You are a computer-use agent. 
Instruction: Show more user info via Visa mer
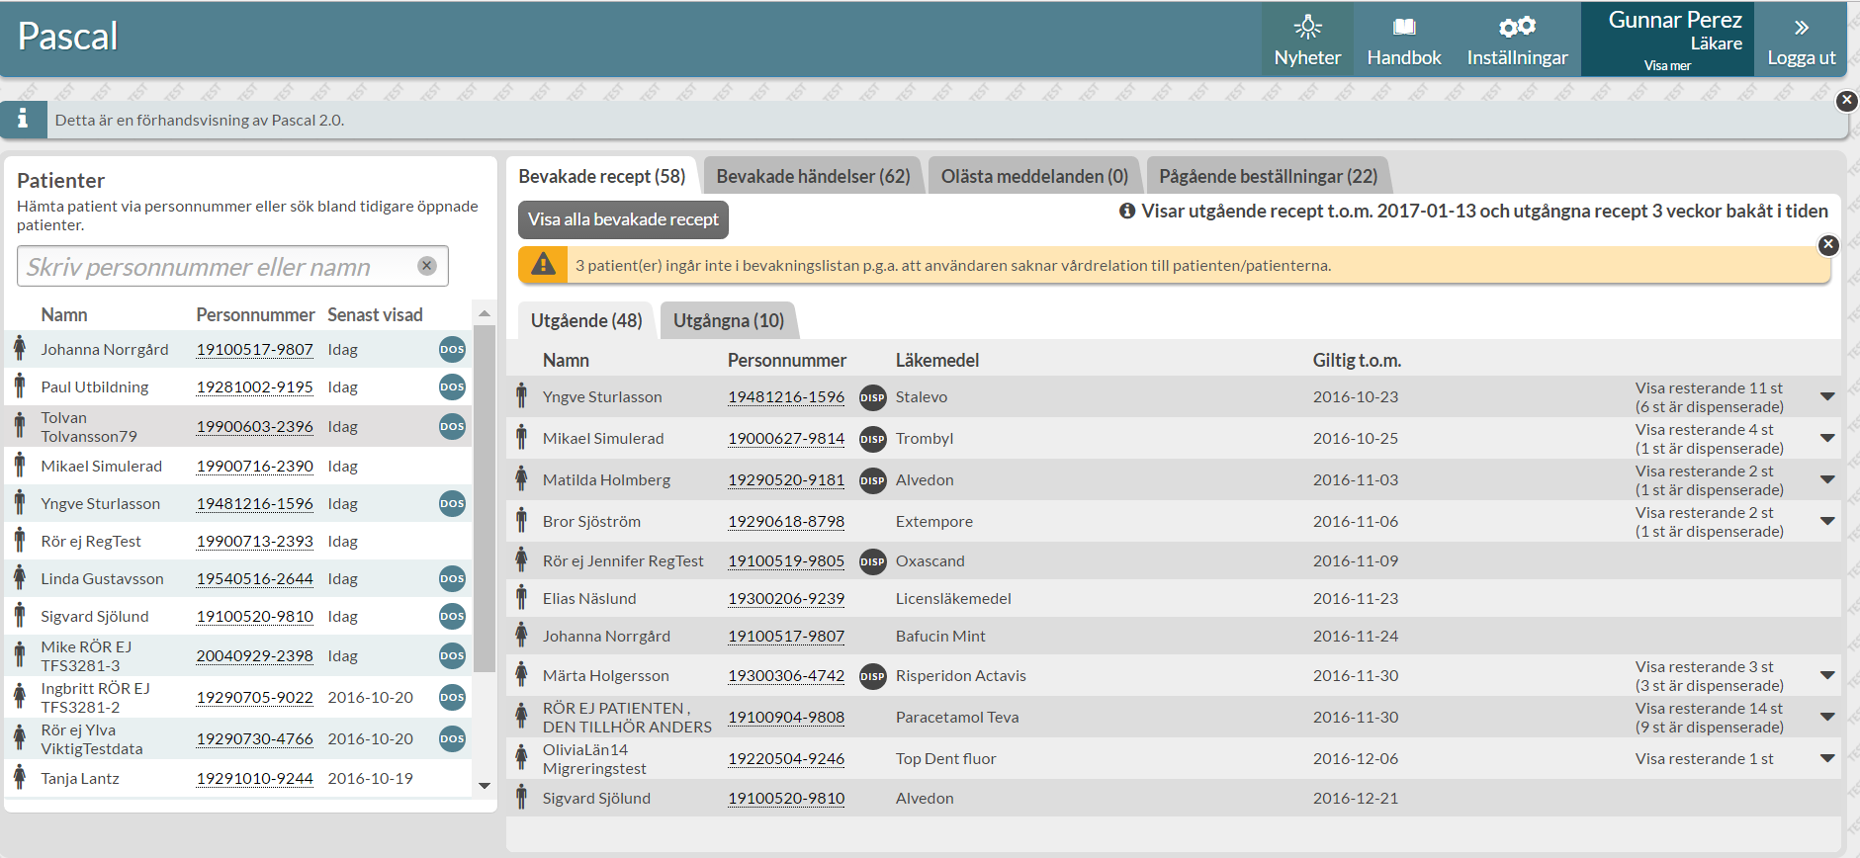(1667, 65)
